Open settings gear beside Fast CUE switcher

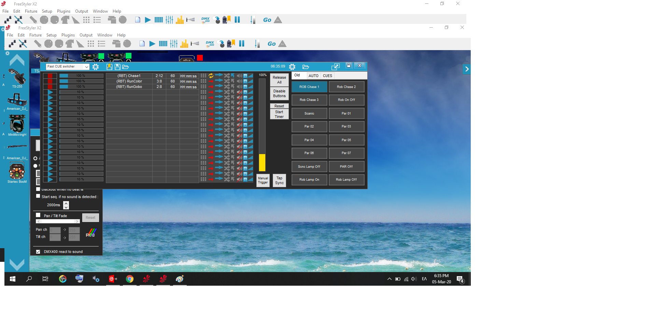click(x=96, y=67)
